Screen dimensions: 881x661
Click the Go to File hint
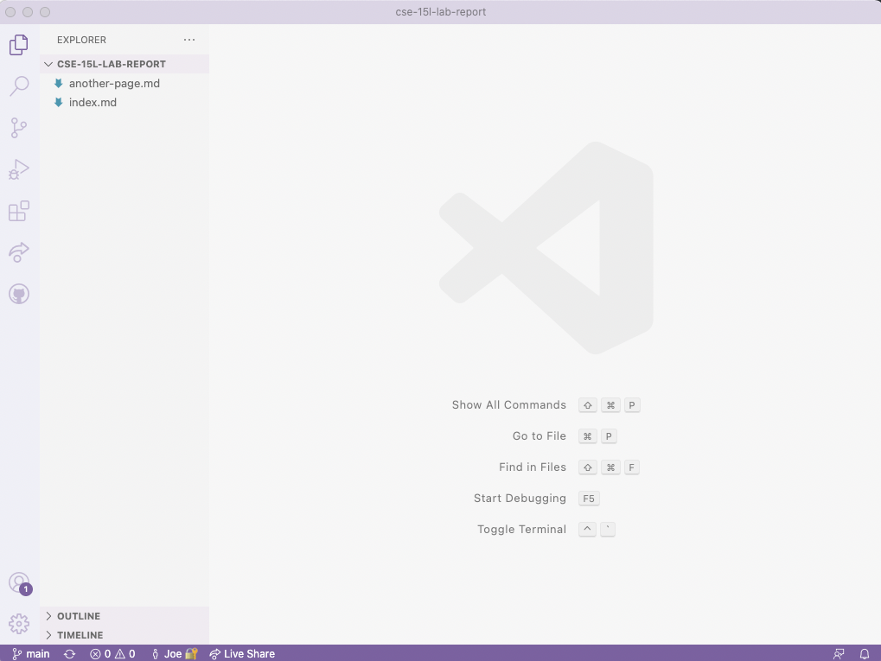(539, 435)
